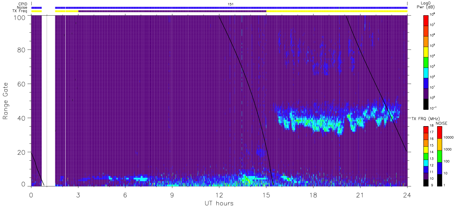Click the 21 tick on the UT hours axis
The height and width of the screenshot is (211, 458).
(x=360, y=195)
